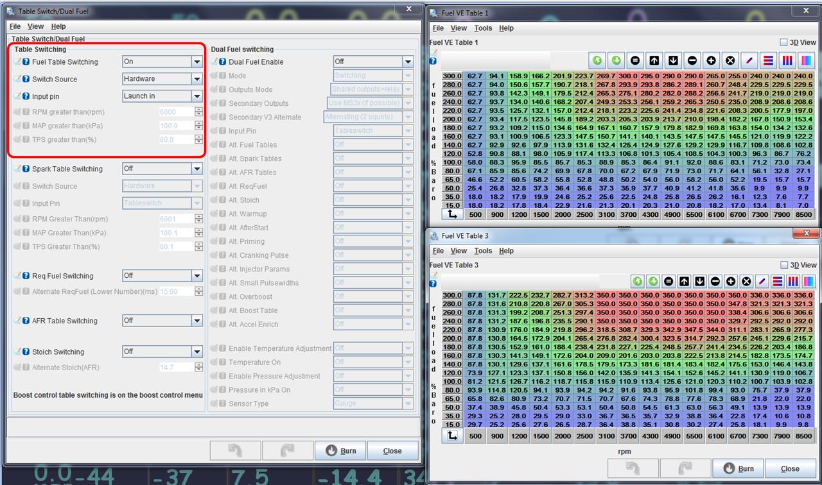The width and height of the screenshot is (822, 485).
Task: Open the Switch Source dropdown showing Hardware
Action: pyautogui.click(x=162, y=79)
